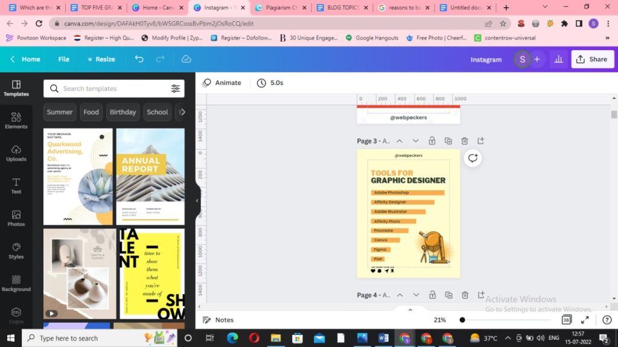Image resolution: width=618 pixels, height=347 pixels.
Task: Move Page 3 down with chevron
Action: [415, 141]
